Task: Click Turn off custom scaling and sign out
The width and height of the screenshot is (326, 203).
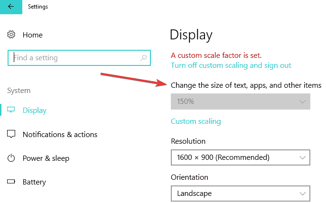Action: pos(231,65)
